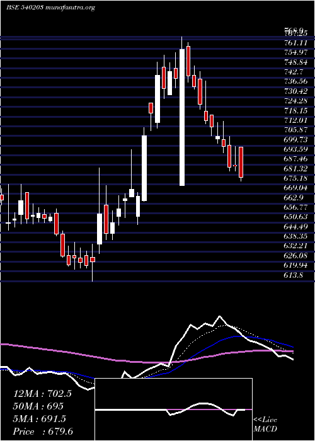The image size is (315, 441).
Task: Click the last red candlestick on the chart
Action: [241, 162]
